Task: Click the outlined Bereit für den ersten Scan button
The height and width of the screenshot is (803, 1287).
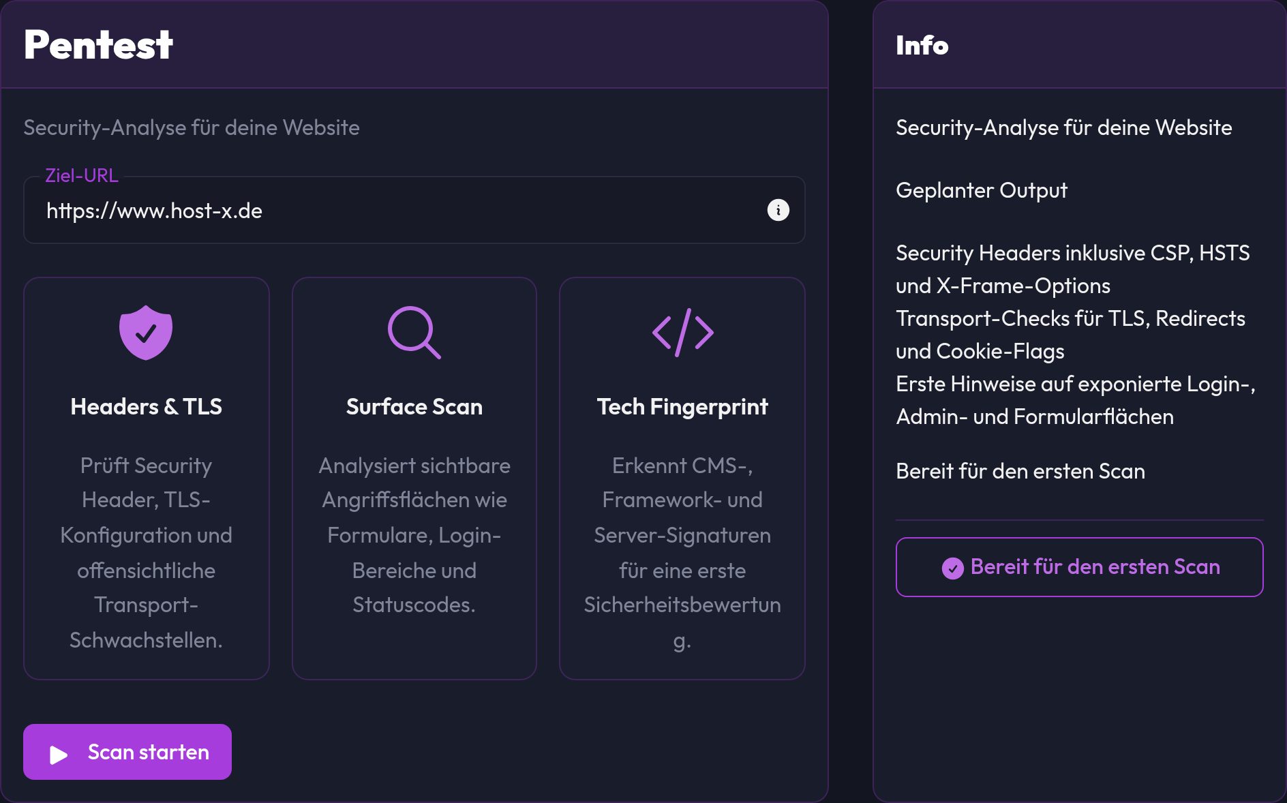Action: point(1079,567)
